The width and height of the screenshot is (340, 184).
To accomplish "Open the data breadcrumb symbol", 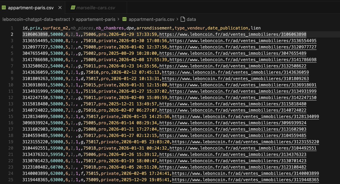I will 191,20.
